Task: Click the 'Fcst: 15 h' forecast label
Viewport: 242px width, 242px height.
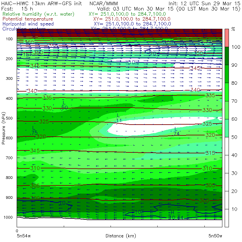Action: pyautogui.click(x=17, y=9)
